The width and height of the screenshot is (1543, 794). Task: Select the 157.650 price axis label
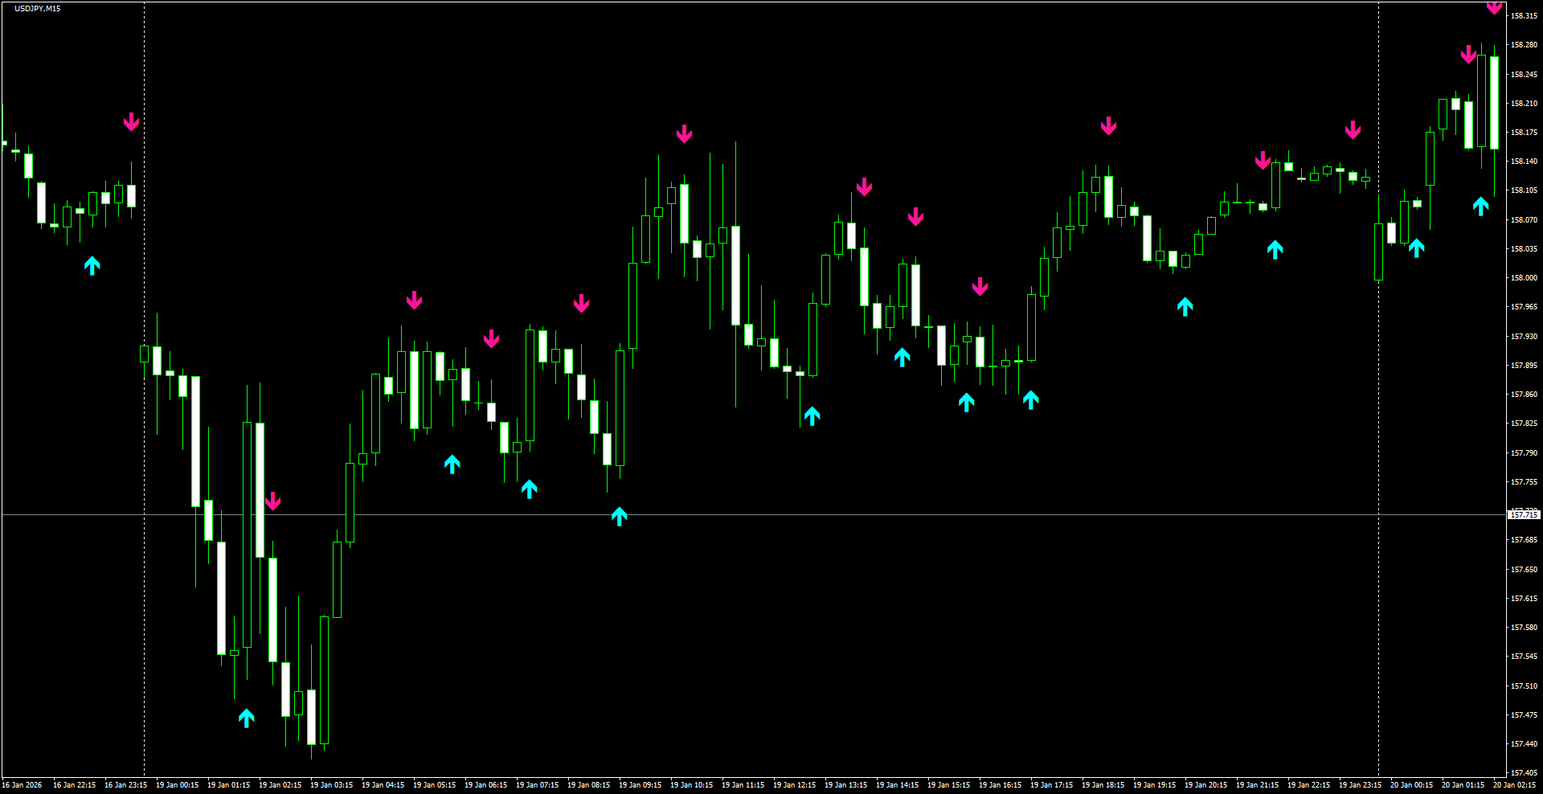(x=1524, y=570)
